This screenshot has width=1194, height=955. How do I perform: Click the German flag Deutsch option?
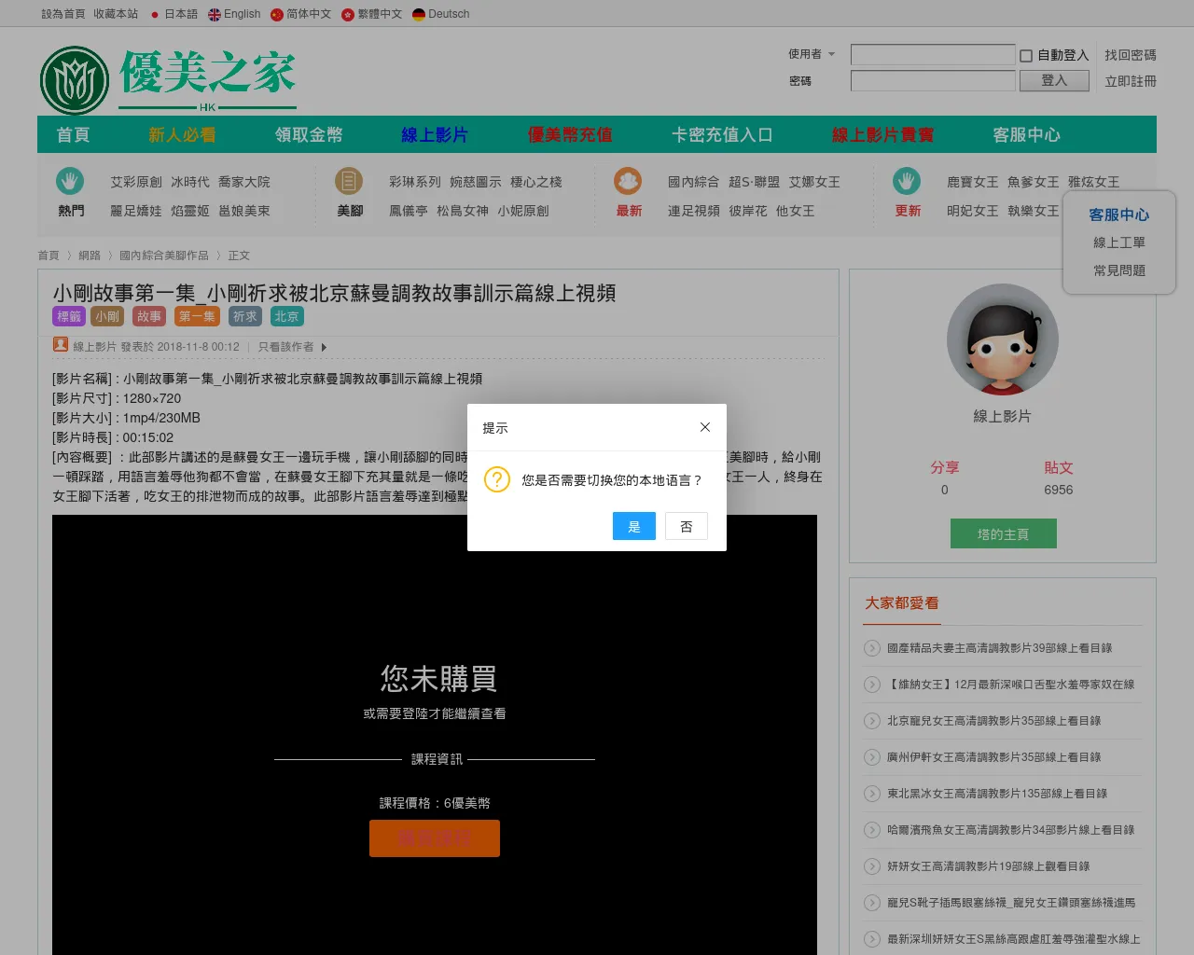419,15
